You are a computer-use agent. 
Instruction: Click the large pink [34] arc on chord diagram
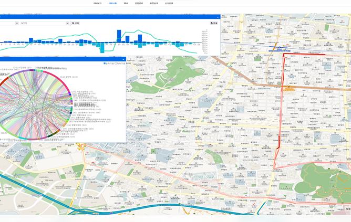(x=58, y=79)
